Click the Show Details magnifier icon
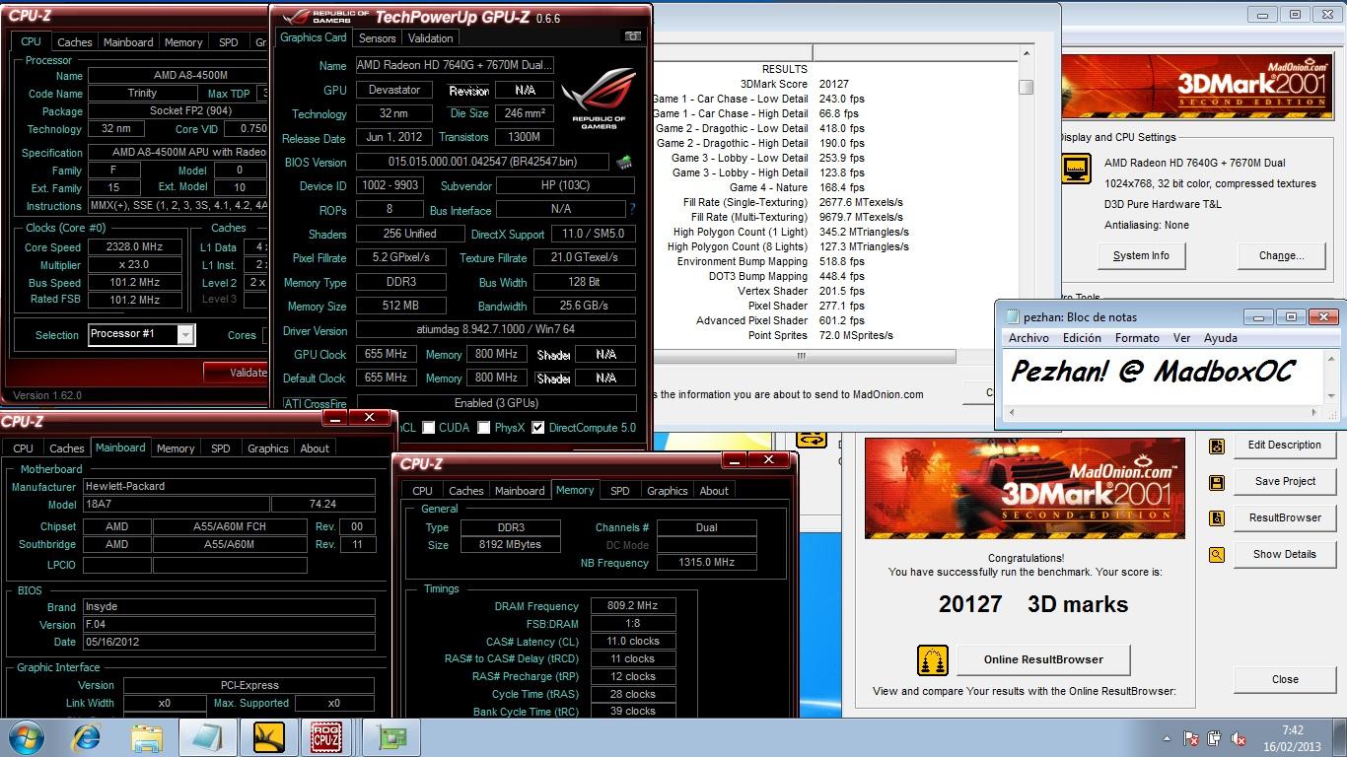1347x757 pixels. pyautogui.click(x=1217, y=555)
